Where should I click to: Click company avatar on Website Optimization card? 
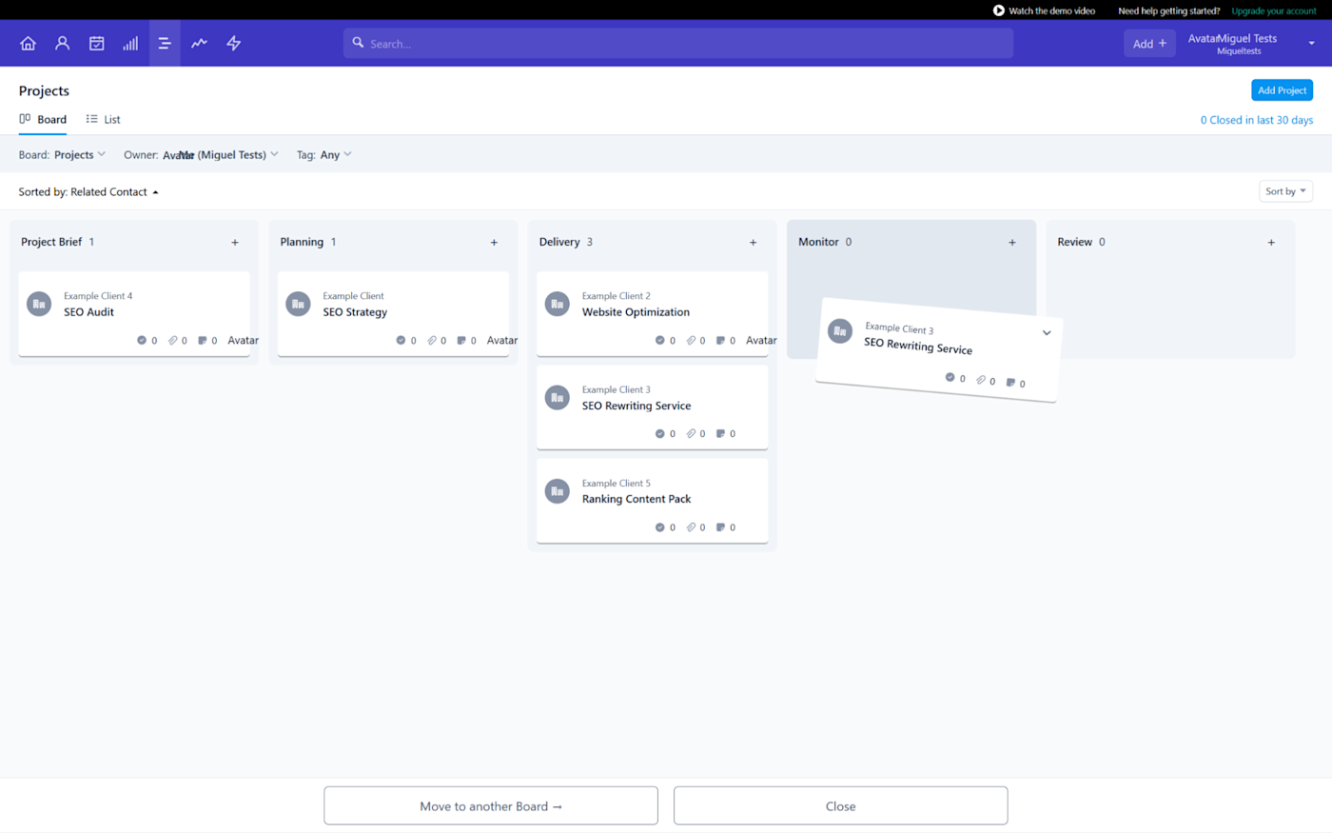tap(558, 304)
